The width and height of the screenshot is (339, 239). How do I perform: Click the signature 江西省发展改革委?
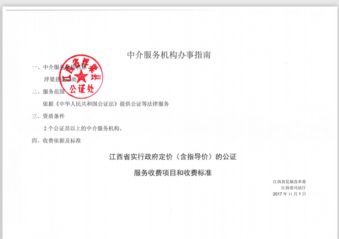[x=289, y=182]
